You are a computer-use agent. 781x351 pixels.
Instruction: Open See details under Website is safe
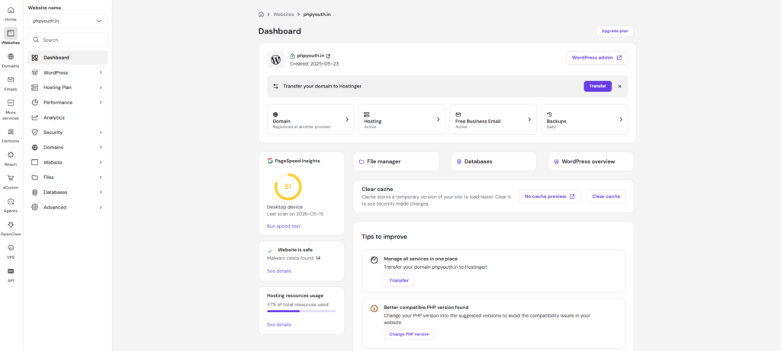pos(279,271)
